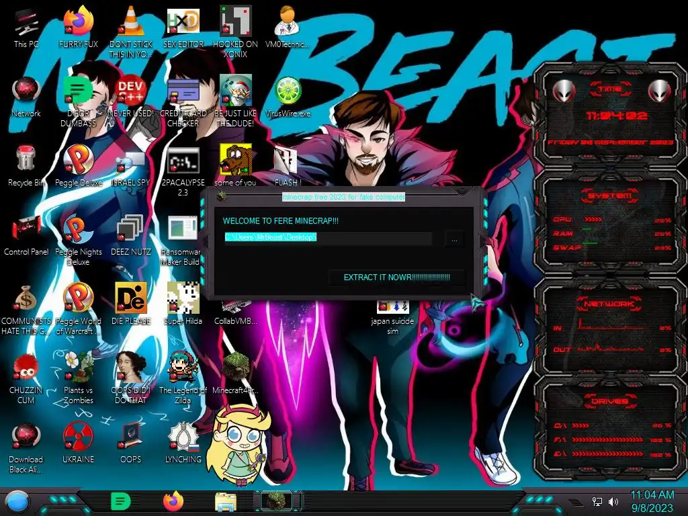Viewport: 688px width, 516px height.
Task: Open the FLASH ! desktop icon
Action: 288,166
